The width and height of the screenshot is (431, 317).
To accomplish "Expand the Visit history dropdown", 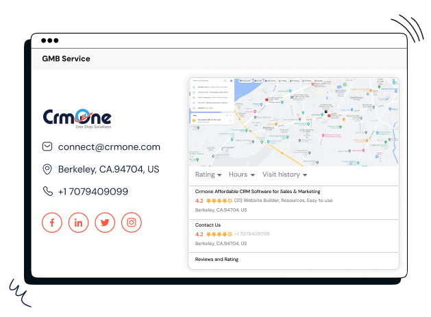I will (x=285, y=175).
